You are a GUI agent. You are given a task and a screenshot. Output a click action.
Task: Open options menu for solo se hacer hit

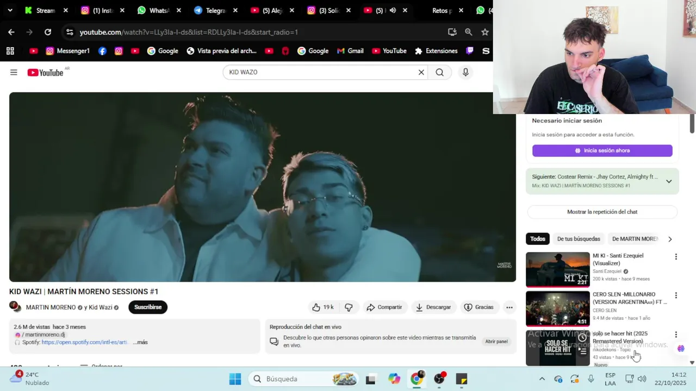[676, 335]
